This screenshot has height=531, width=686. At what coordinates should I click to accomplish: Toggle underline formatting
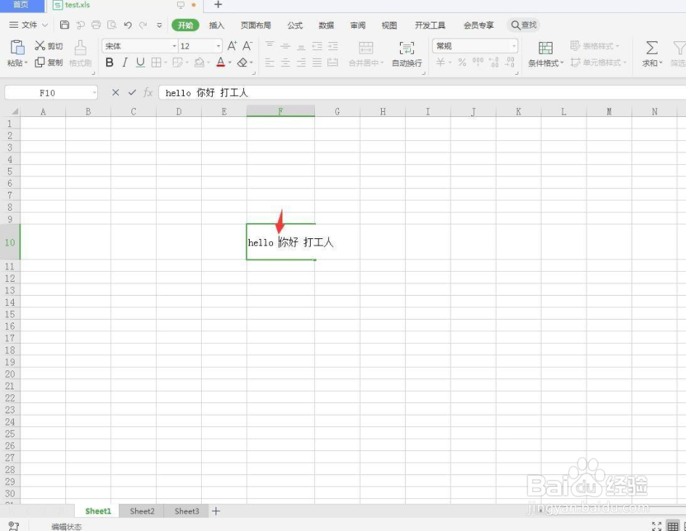click(x=139, y=62)
